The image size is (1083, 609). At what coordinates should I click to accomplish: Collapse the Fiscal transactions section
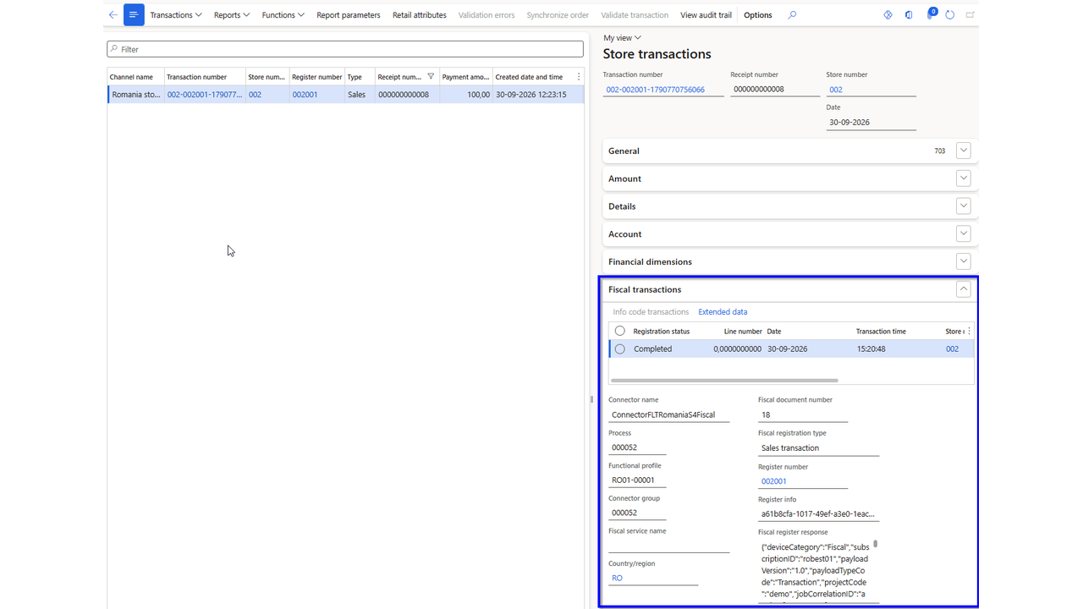click(963, 289)
